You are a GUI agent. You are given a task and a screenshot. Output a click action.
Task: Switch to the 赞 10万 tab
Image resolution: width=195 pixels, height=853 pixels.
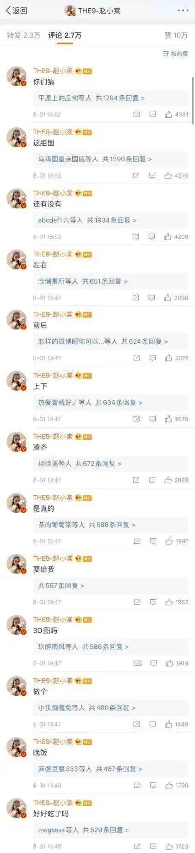pyautogui.click(x=176, y=35)
